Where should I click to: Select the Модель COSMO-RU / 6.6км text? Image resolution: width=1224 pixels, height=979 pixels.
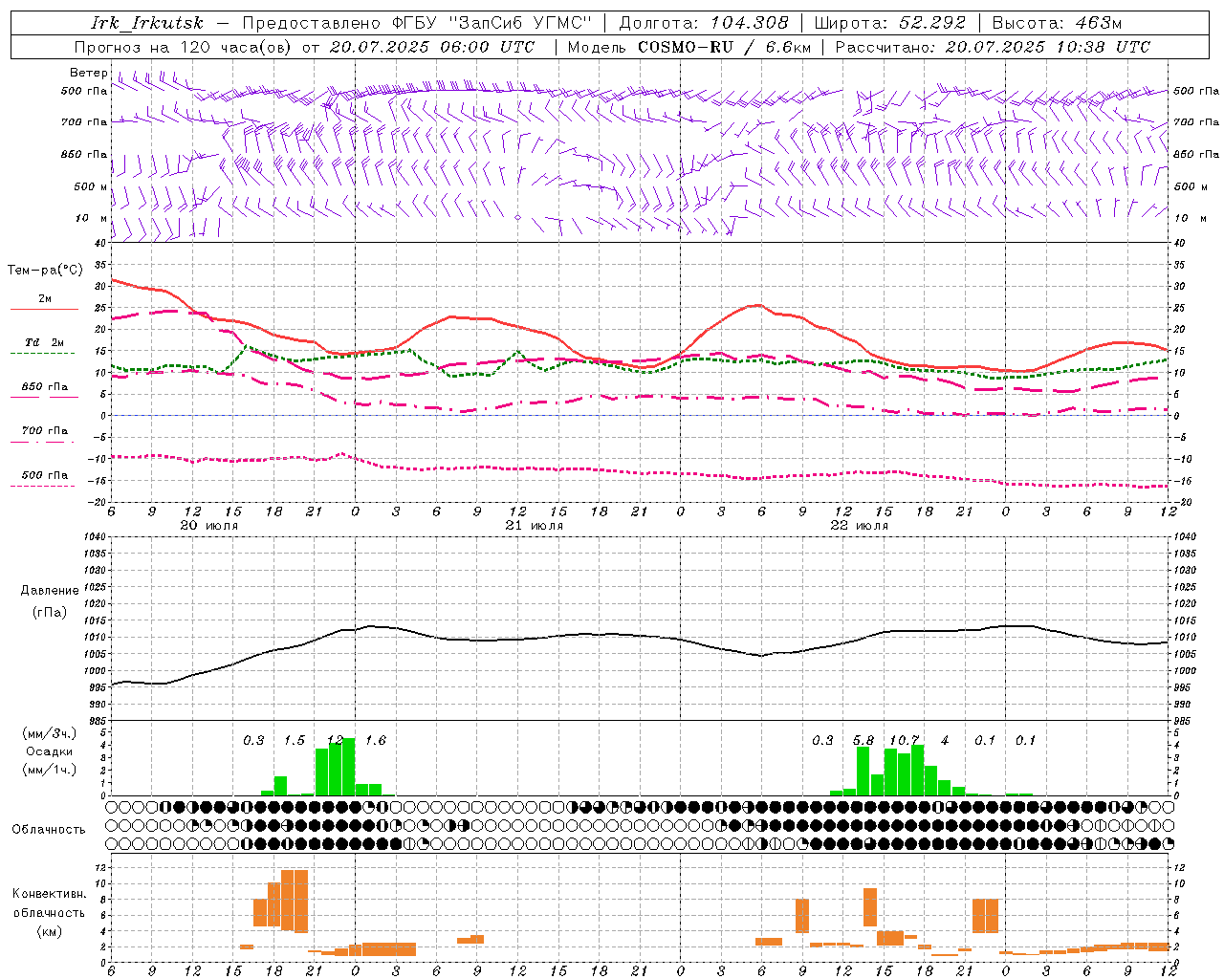[689, 47]
